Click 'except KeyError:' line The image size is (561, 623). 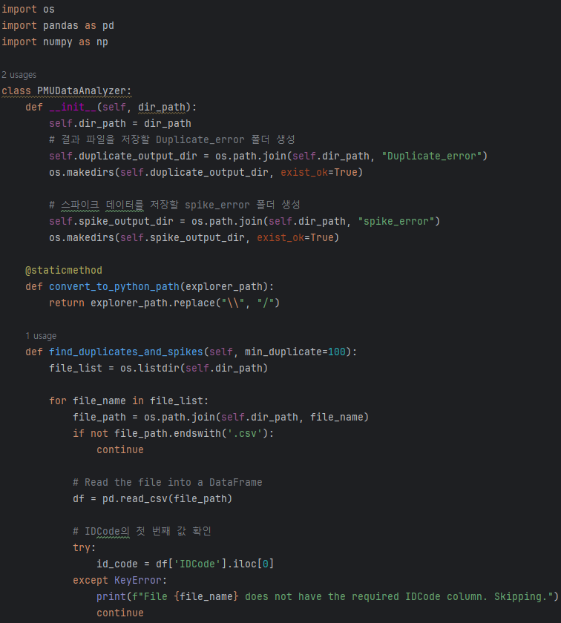(119, 580)
